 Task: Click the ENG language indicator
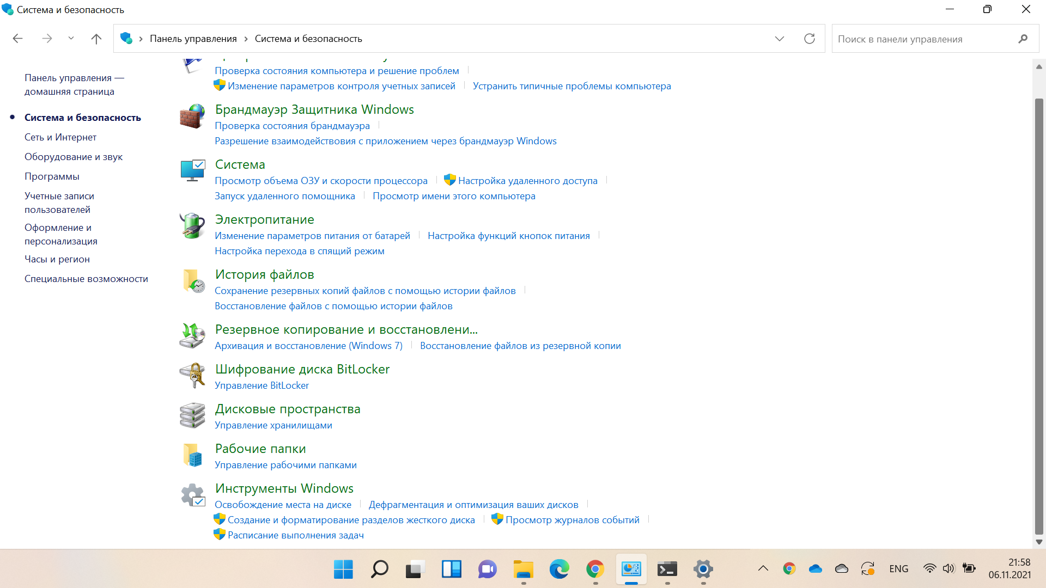(x=898, y=569)
